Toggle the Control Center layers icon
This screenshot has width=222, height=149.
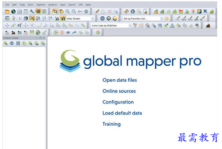(x=38, y=11)
